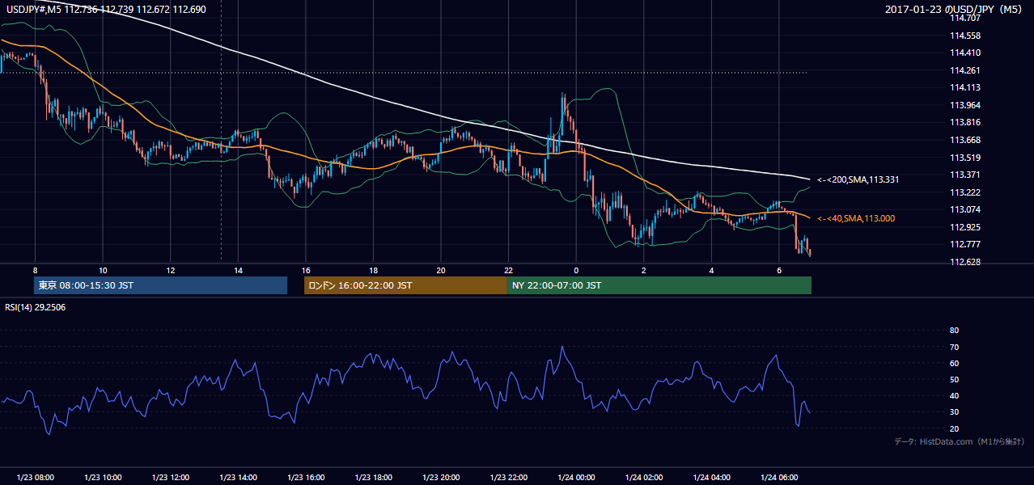Click price axis value 113.668
The image size is (1034, 485).
click(x=965, y=140)
